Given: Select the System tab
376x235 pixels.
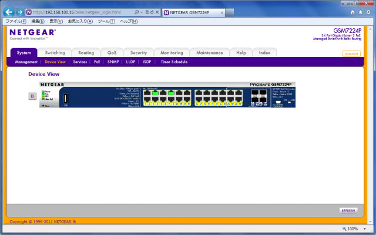Looking at the screenshot, I should 23,52.
